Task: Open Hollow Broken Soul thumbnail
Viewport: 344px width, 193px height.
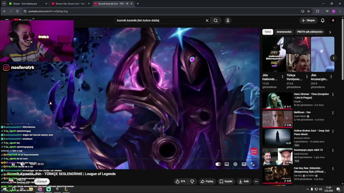Action: (277, 137)
